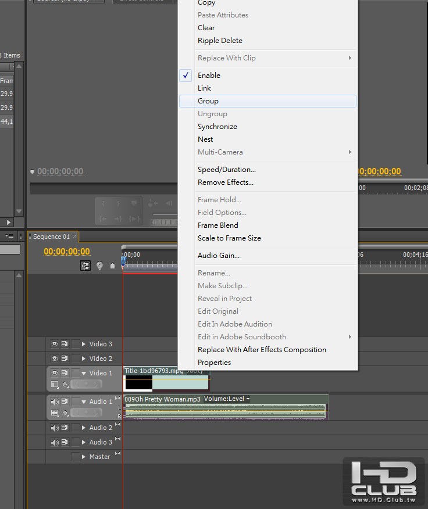
Task: Close the Sequence 01 tab
Action: [74, 236]
